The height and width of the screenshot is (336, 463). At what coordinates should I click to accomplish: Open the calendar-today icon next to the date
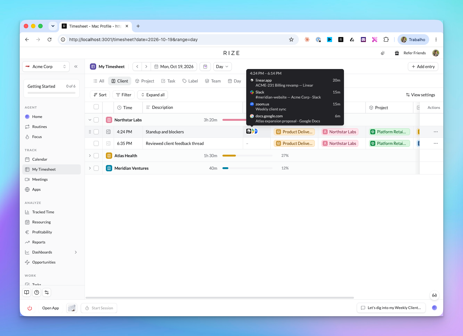pos(205,67)
